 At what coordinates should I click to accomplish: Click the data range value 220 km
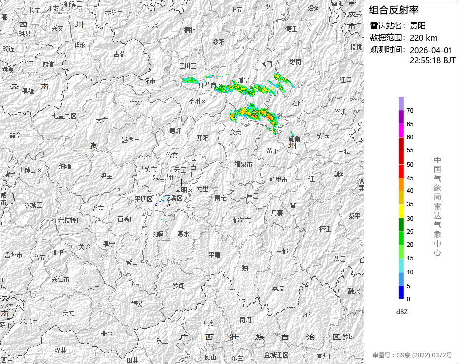(x=423, y=38)
